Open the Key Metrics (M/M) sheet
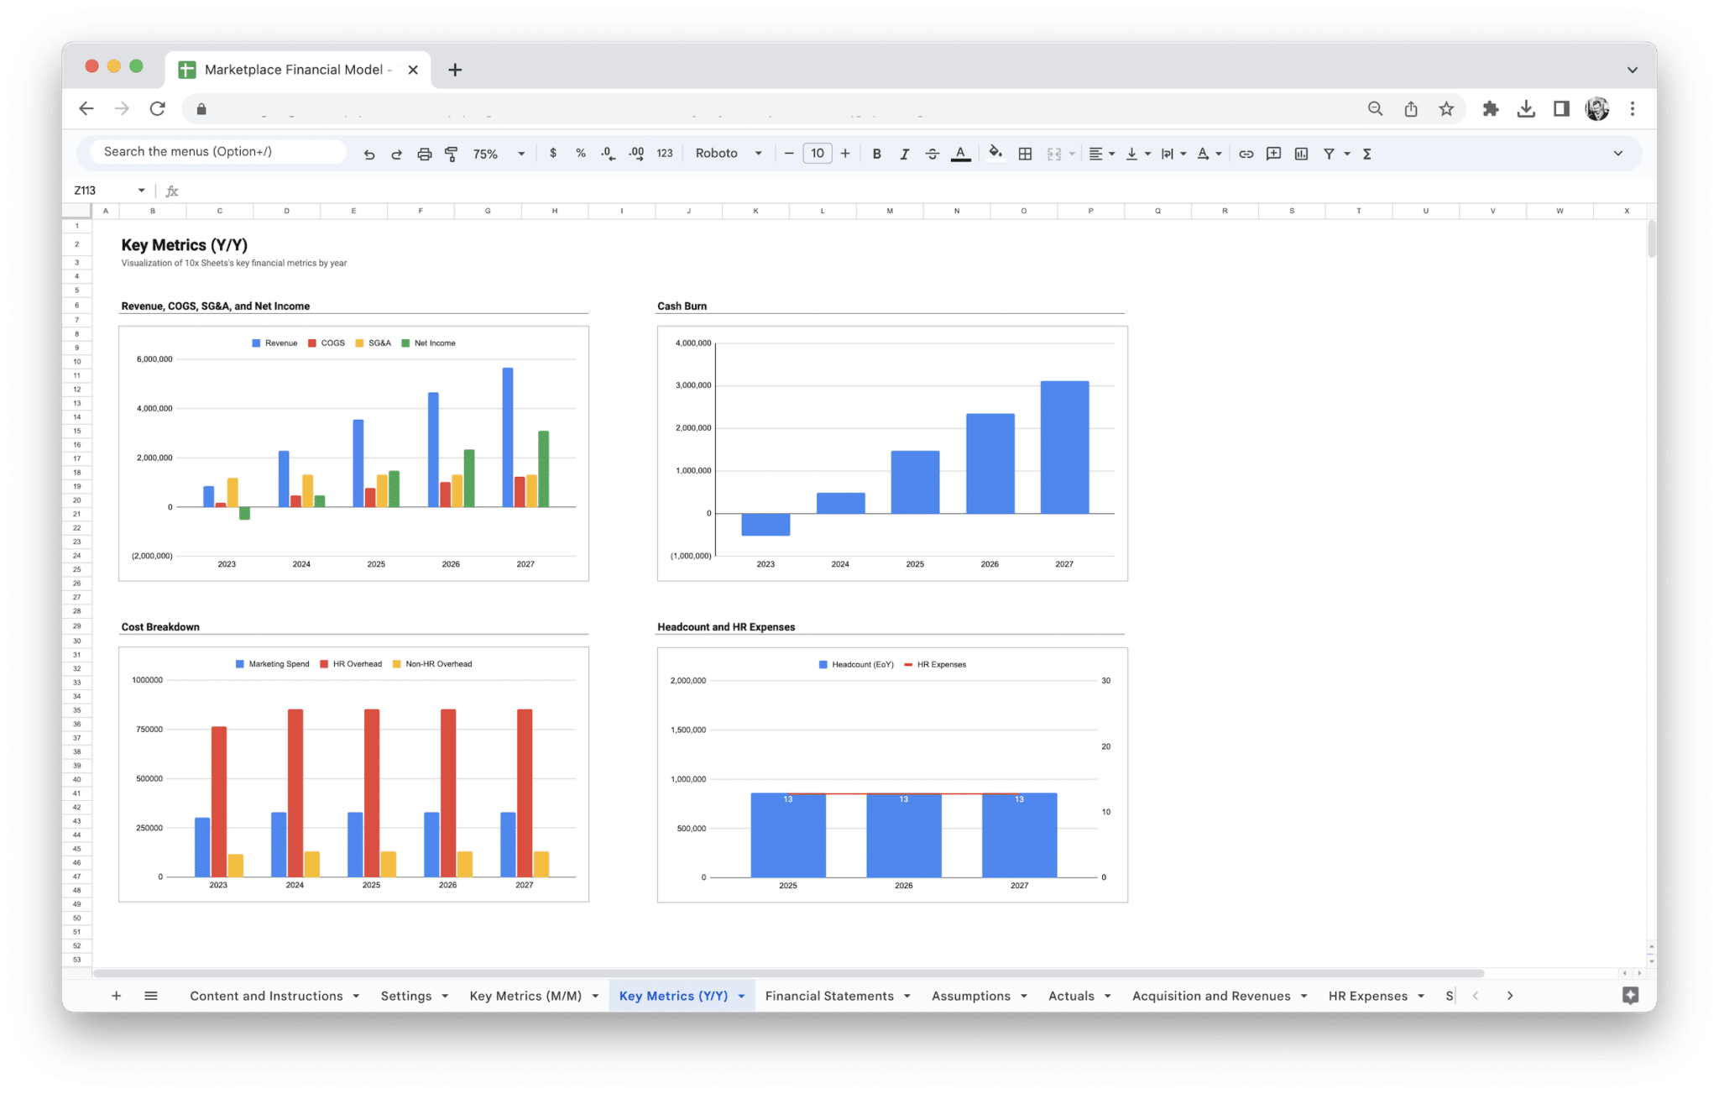The width and height of the screenshot is (1719, 1094). (525, 995)
